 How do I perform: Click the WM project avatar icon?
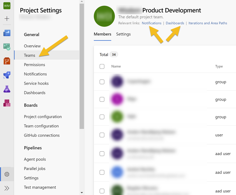(7, 6)
